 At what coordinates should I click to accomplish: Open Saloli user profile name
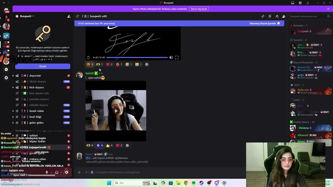(x=89, y=73)
